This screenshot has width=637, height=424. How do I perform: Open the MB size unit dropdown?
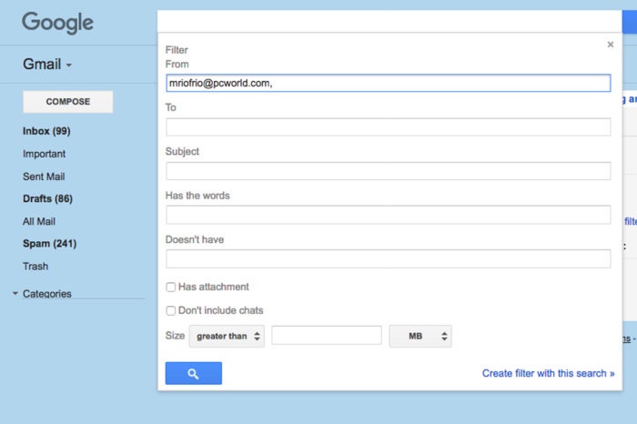(420, 336)
